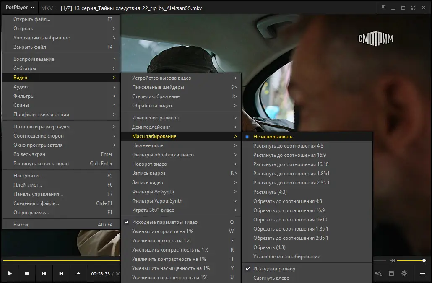
Task: Click the Eject/open file icon
Action: [78, 273]
